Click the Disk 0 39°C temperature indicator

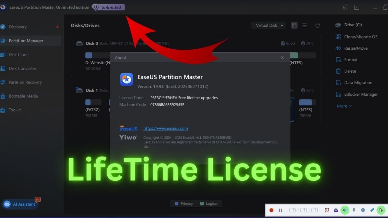click(307, 43)
